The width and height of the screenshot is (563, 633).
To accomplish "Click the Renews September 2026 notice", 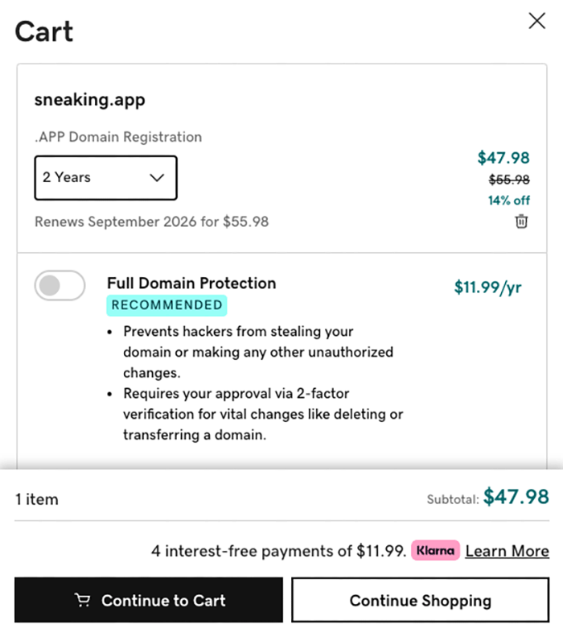I will (151, 221).
